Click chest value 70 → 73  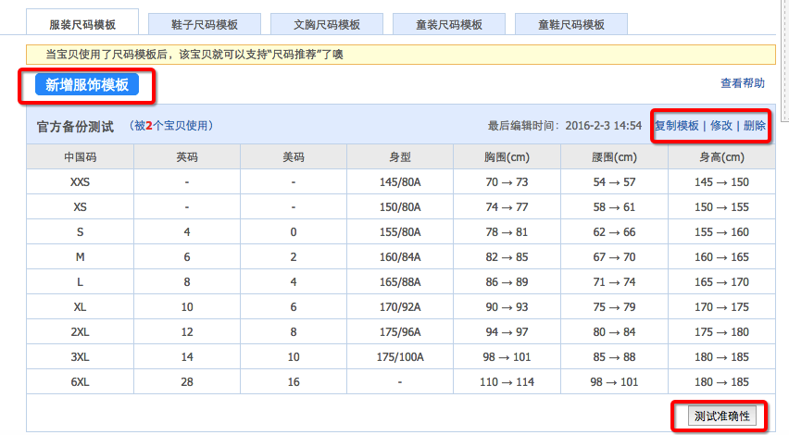click(507, 182)
